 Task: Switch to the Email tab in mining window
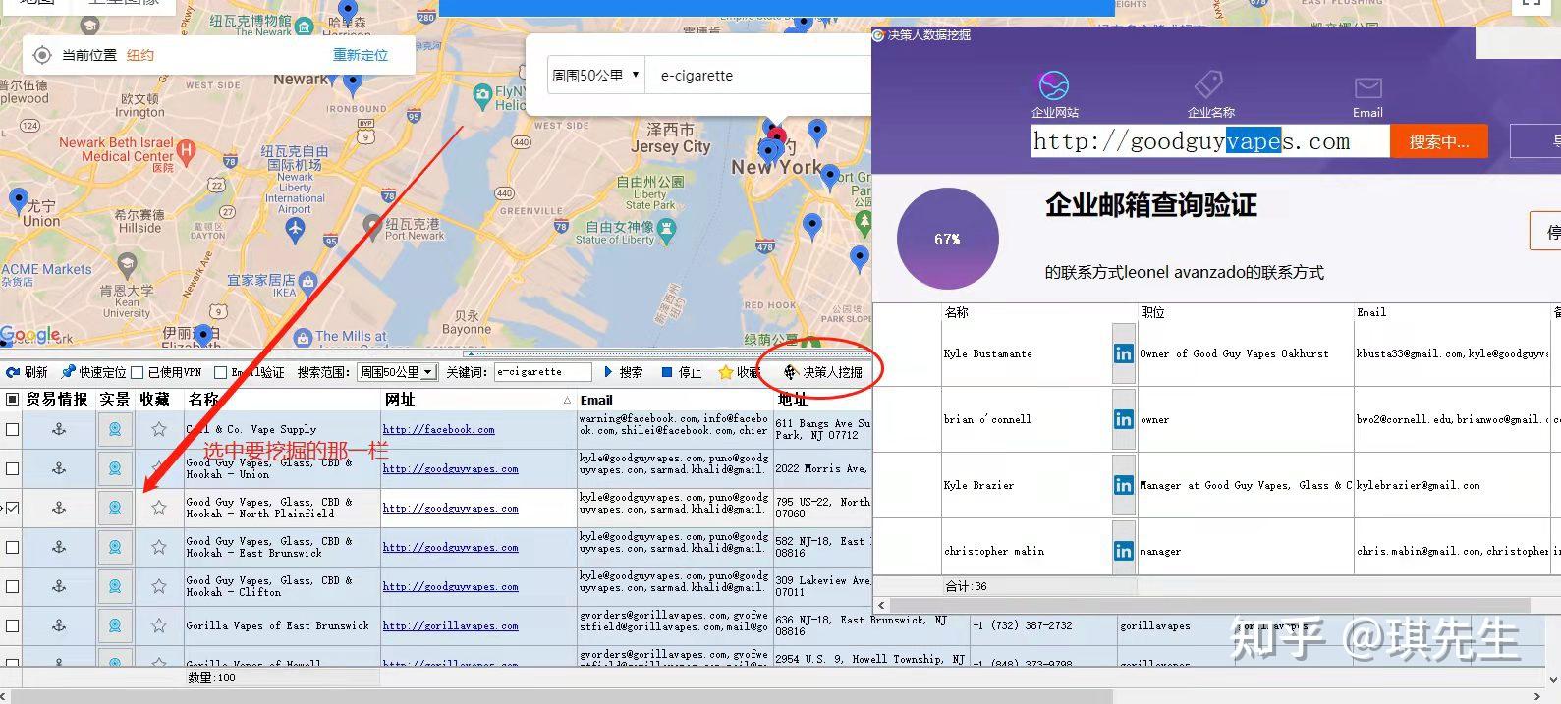tap(1367, 97)
